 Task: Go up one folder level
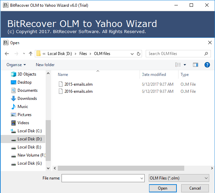tap(30, 54)
